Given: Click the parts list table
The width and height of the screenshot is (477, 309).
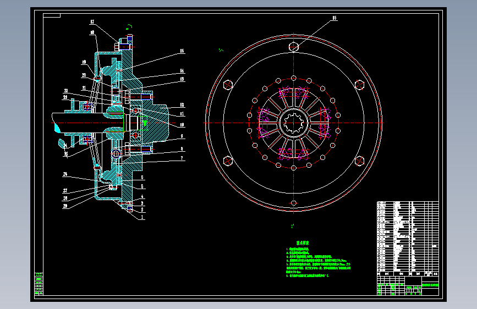Looking at the screenshot, I should tap(408, 239).
